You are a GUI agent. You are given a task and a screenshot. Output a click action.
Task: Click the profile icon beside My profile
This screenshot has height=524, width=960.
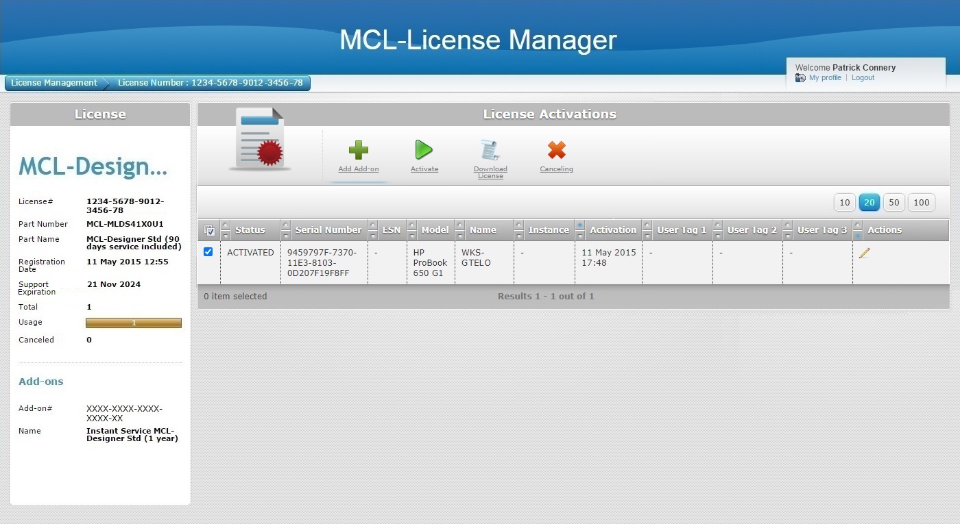800,78
